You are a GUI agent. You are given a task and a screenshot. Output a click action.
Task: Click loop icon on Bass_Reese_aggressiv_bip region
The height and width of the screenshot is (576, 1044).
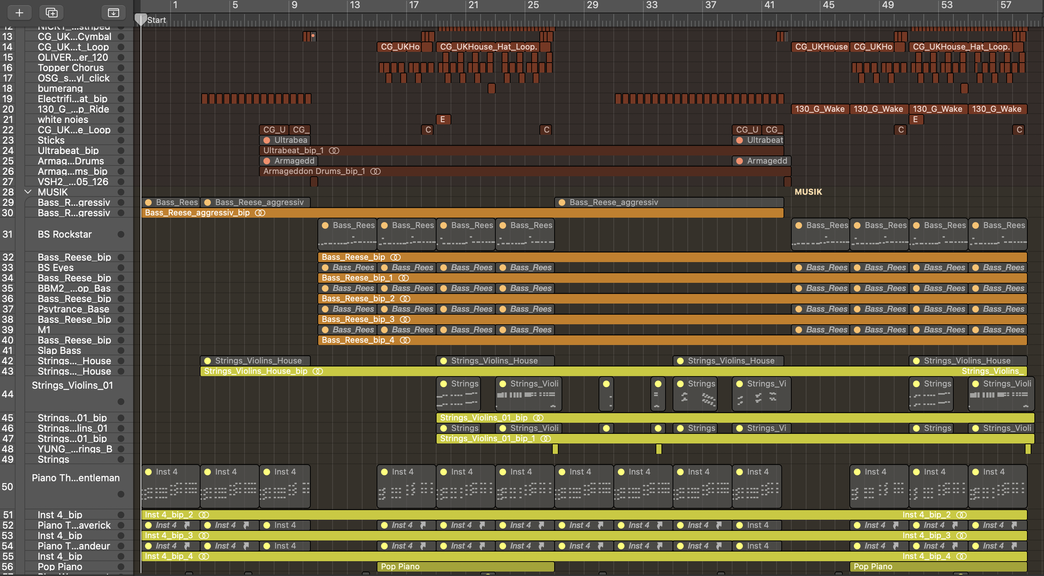coord(260,213)
